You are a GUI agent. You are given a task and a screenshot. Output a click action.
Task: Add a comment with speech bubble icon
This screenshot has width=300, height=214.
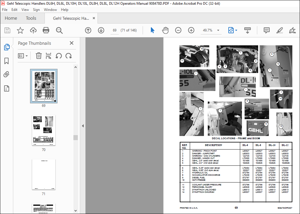point(266,30)
